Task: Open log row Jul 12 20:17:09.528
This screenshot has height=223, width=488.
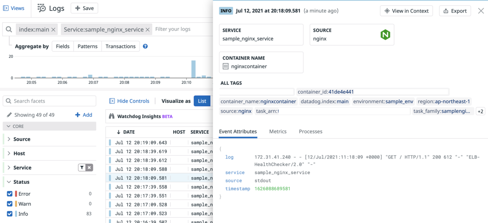Action: click(160, 205)
